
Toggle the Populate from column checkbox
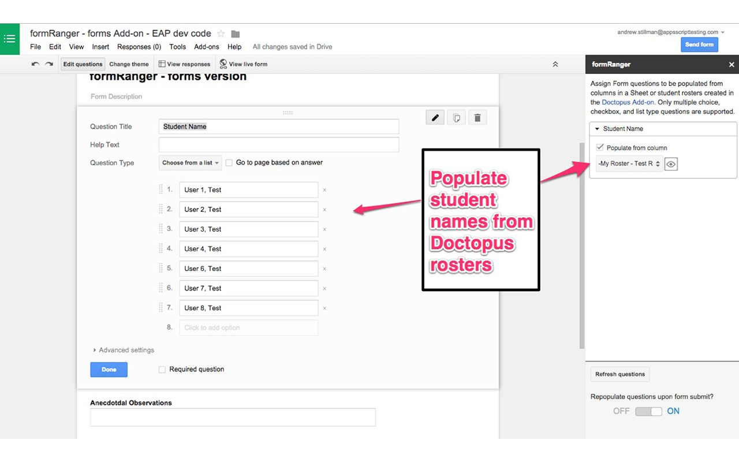point(600,148)
